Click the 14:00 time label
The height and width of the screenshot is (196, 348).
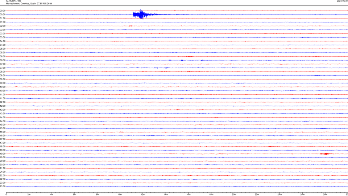coord(3,117)
